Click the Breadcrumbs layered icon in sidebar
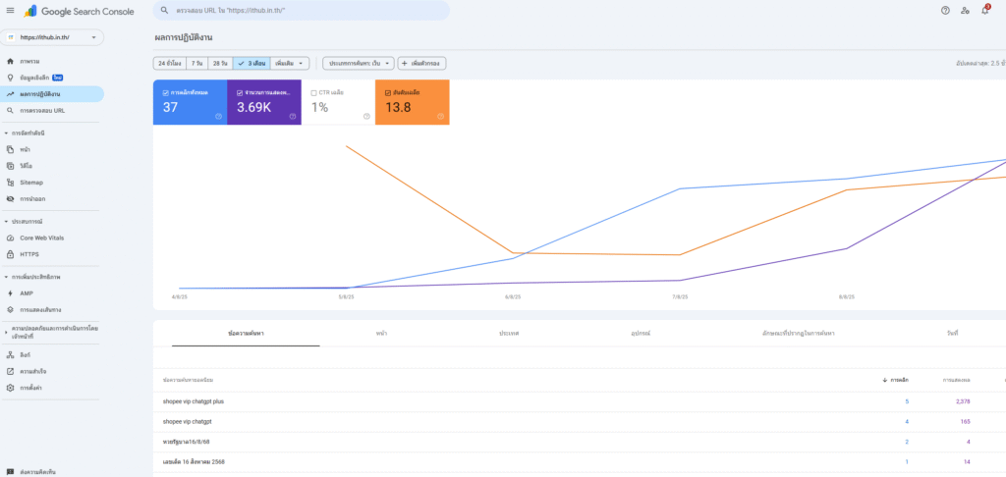The height and width of the screenshot is (477, 1006). 10,310
